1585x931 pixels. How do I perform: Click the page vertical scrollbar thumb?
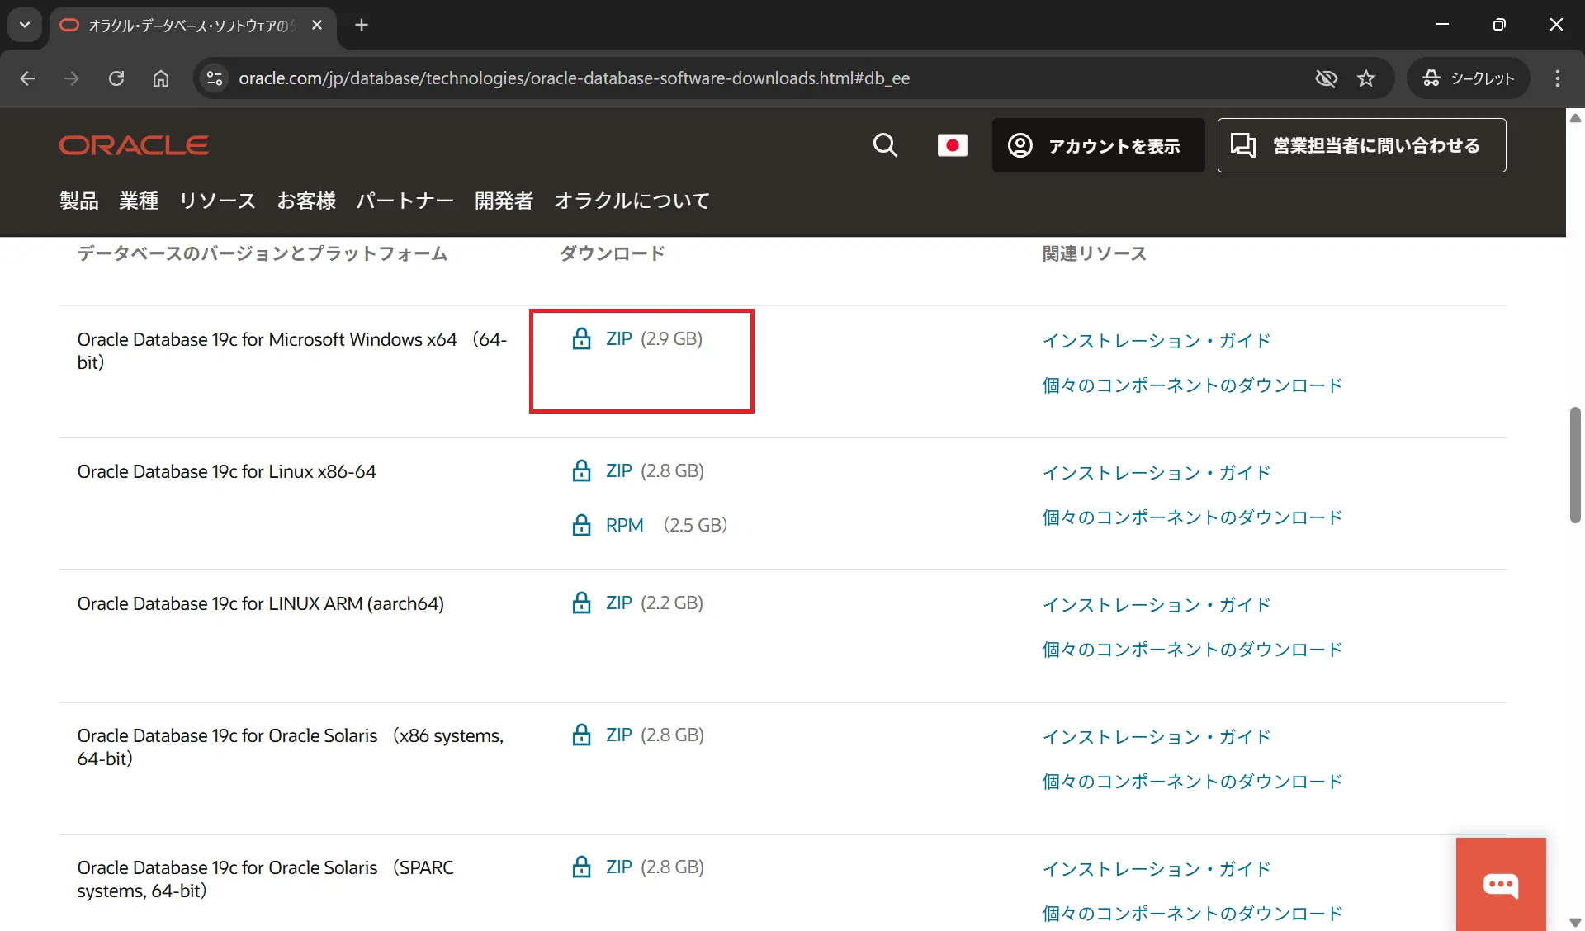coord(1575,465)
